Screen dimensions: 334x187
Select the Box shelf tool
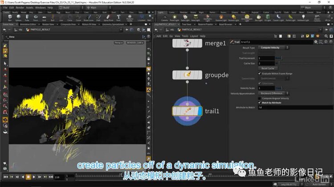click(x=10, y=18)
